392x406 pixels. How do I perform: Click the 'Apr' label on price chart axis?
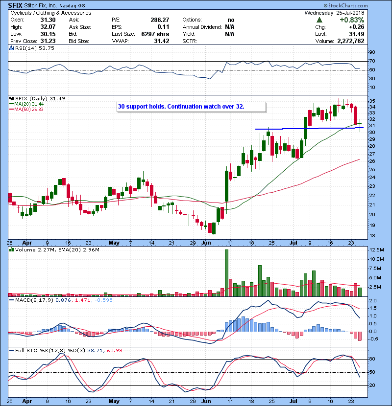(x=27, y=243)
